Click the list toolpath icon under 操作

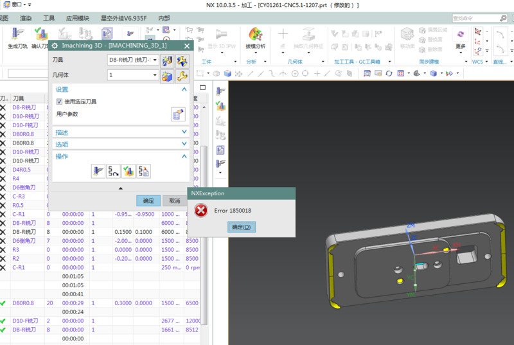[x=143, y=171]
